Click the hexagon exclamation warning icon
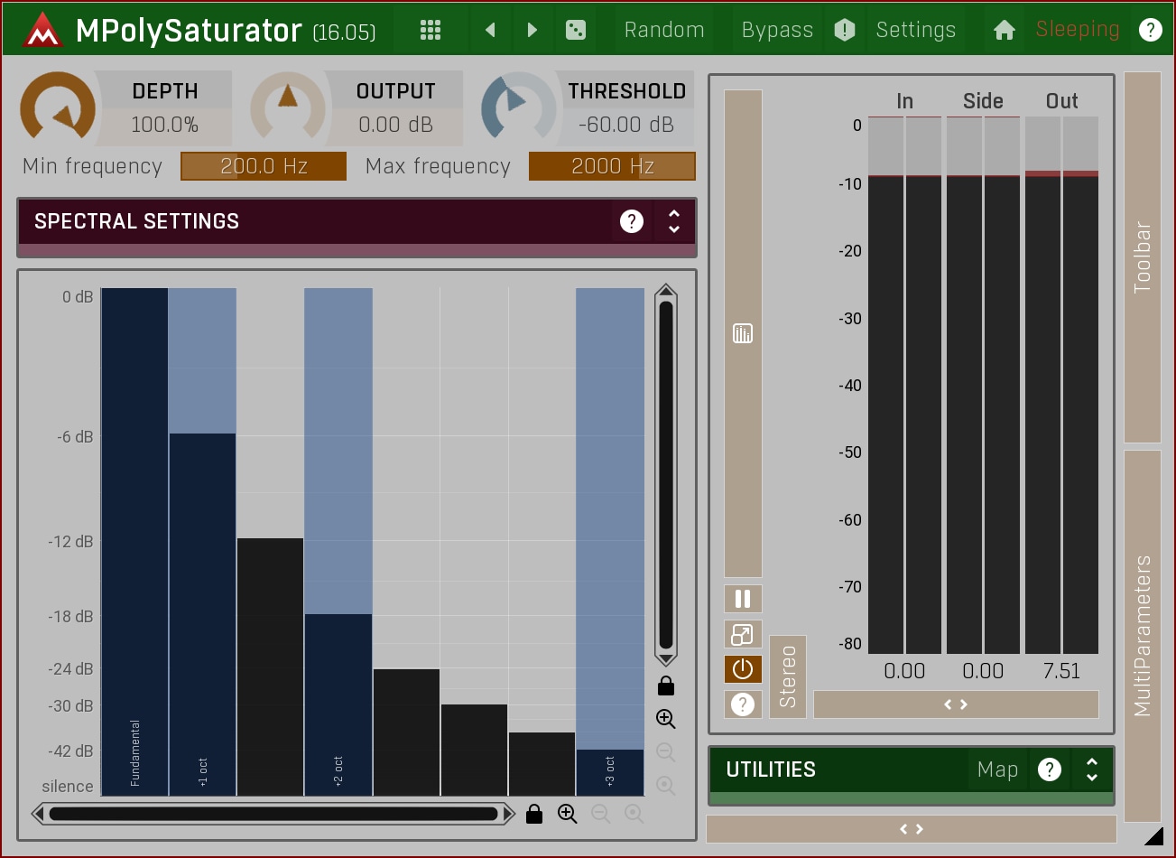The width and height of the screenshot is (1176, 858). tap(845, 30)
